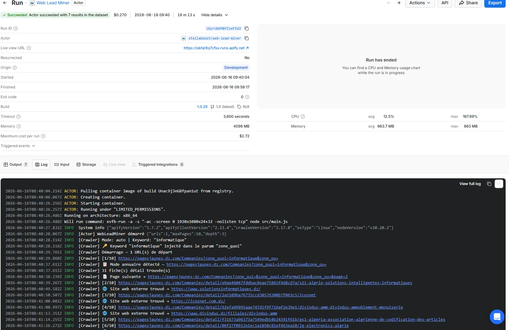Screen dimensions: 509x330
Task: Show help for Timeout
Action: (x=18, y=117)
